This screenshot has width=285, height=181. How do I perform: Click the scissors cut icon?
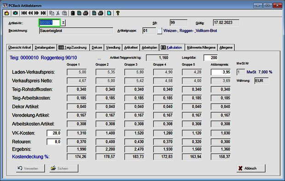58,13
